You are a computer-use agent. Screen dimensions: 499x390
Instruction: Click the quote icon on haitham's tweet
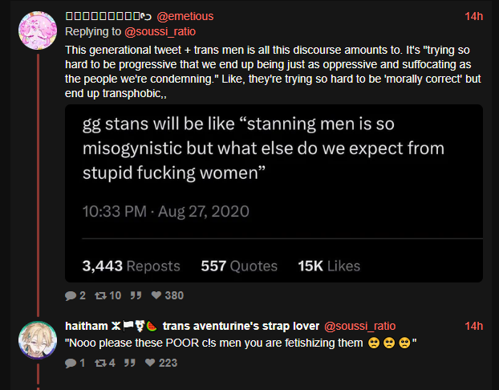[x=129, y=363]
